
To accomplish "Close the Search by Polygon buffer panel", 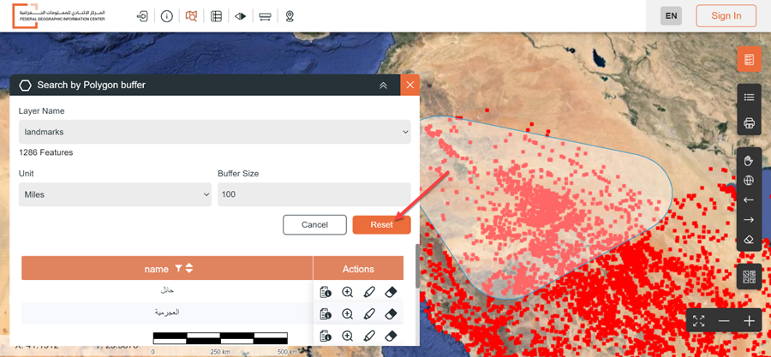I will click(x=410, y=85).
